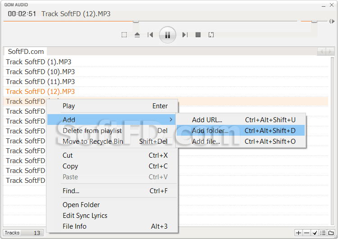Click the playlist vertical scrollbar
This screenshot has width=338, height=239.
coord(333,141)
